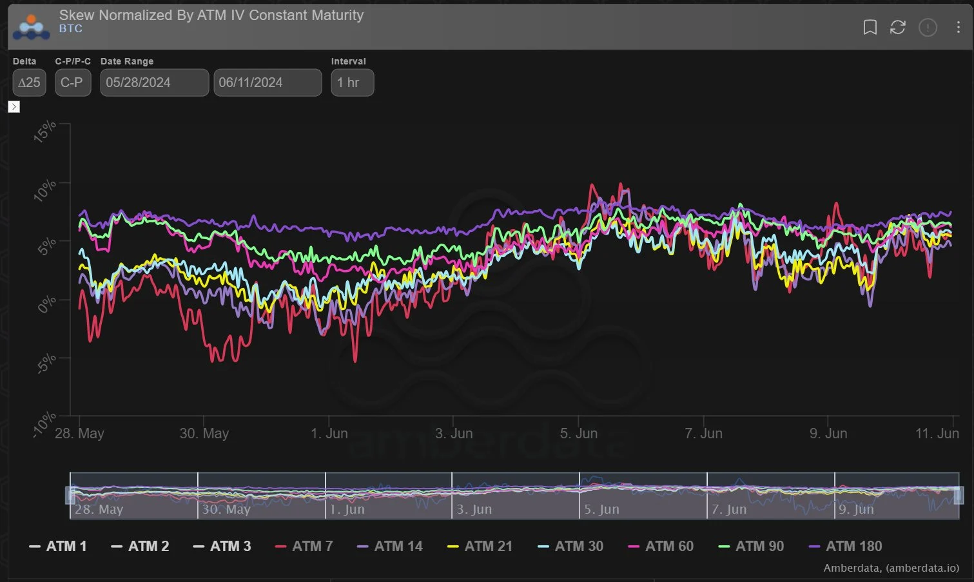
Task: Toggle ATM 2 series in legend
Action: pos(140,546)
